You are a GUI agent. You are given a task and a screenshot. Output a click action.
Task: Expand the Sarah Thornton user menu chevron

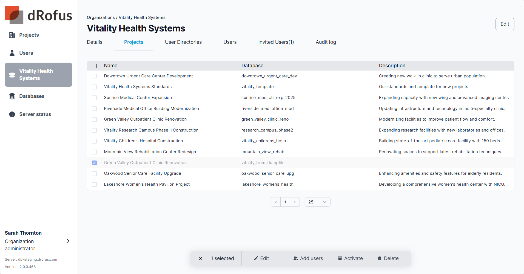(x=68, y=241)
